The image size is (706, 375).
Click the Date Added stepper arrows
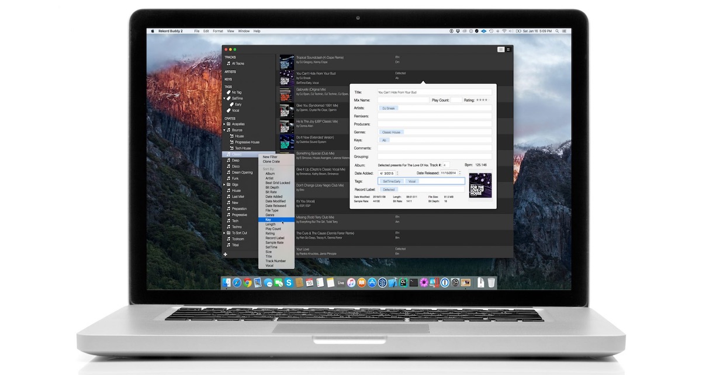398,173
